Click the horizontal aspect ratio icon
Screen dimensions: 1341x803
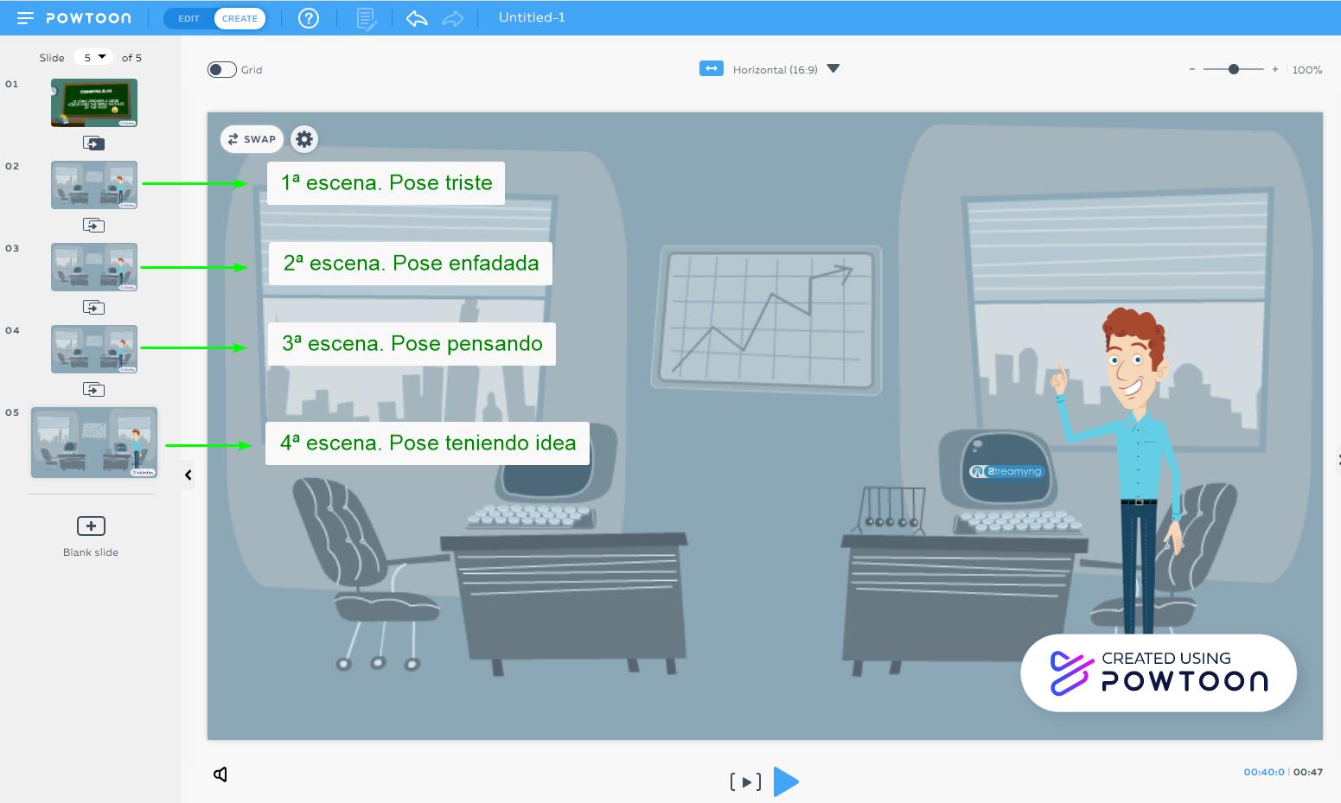click(x=712, y=68)
